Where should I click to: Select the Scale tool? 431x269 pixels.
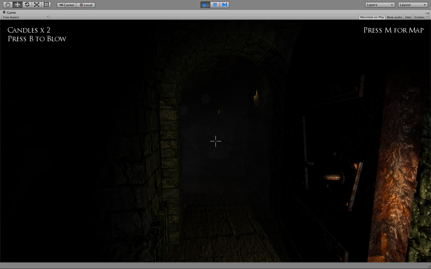coord(37,5)
